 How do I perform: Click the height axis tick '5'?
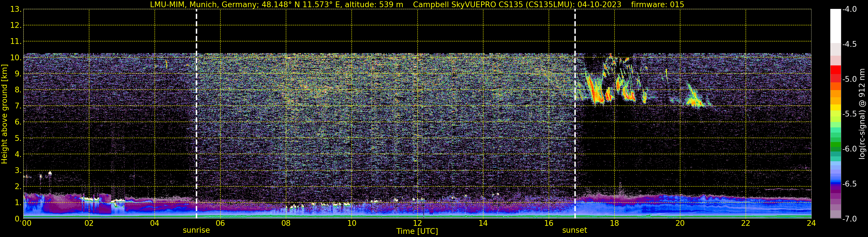[x=18, y=138]
